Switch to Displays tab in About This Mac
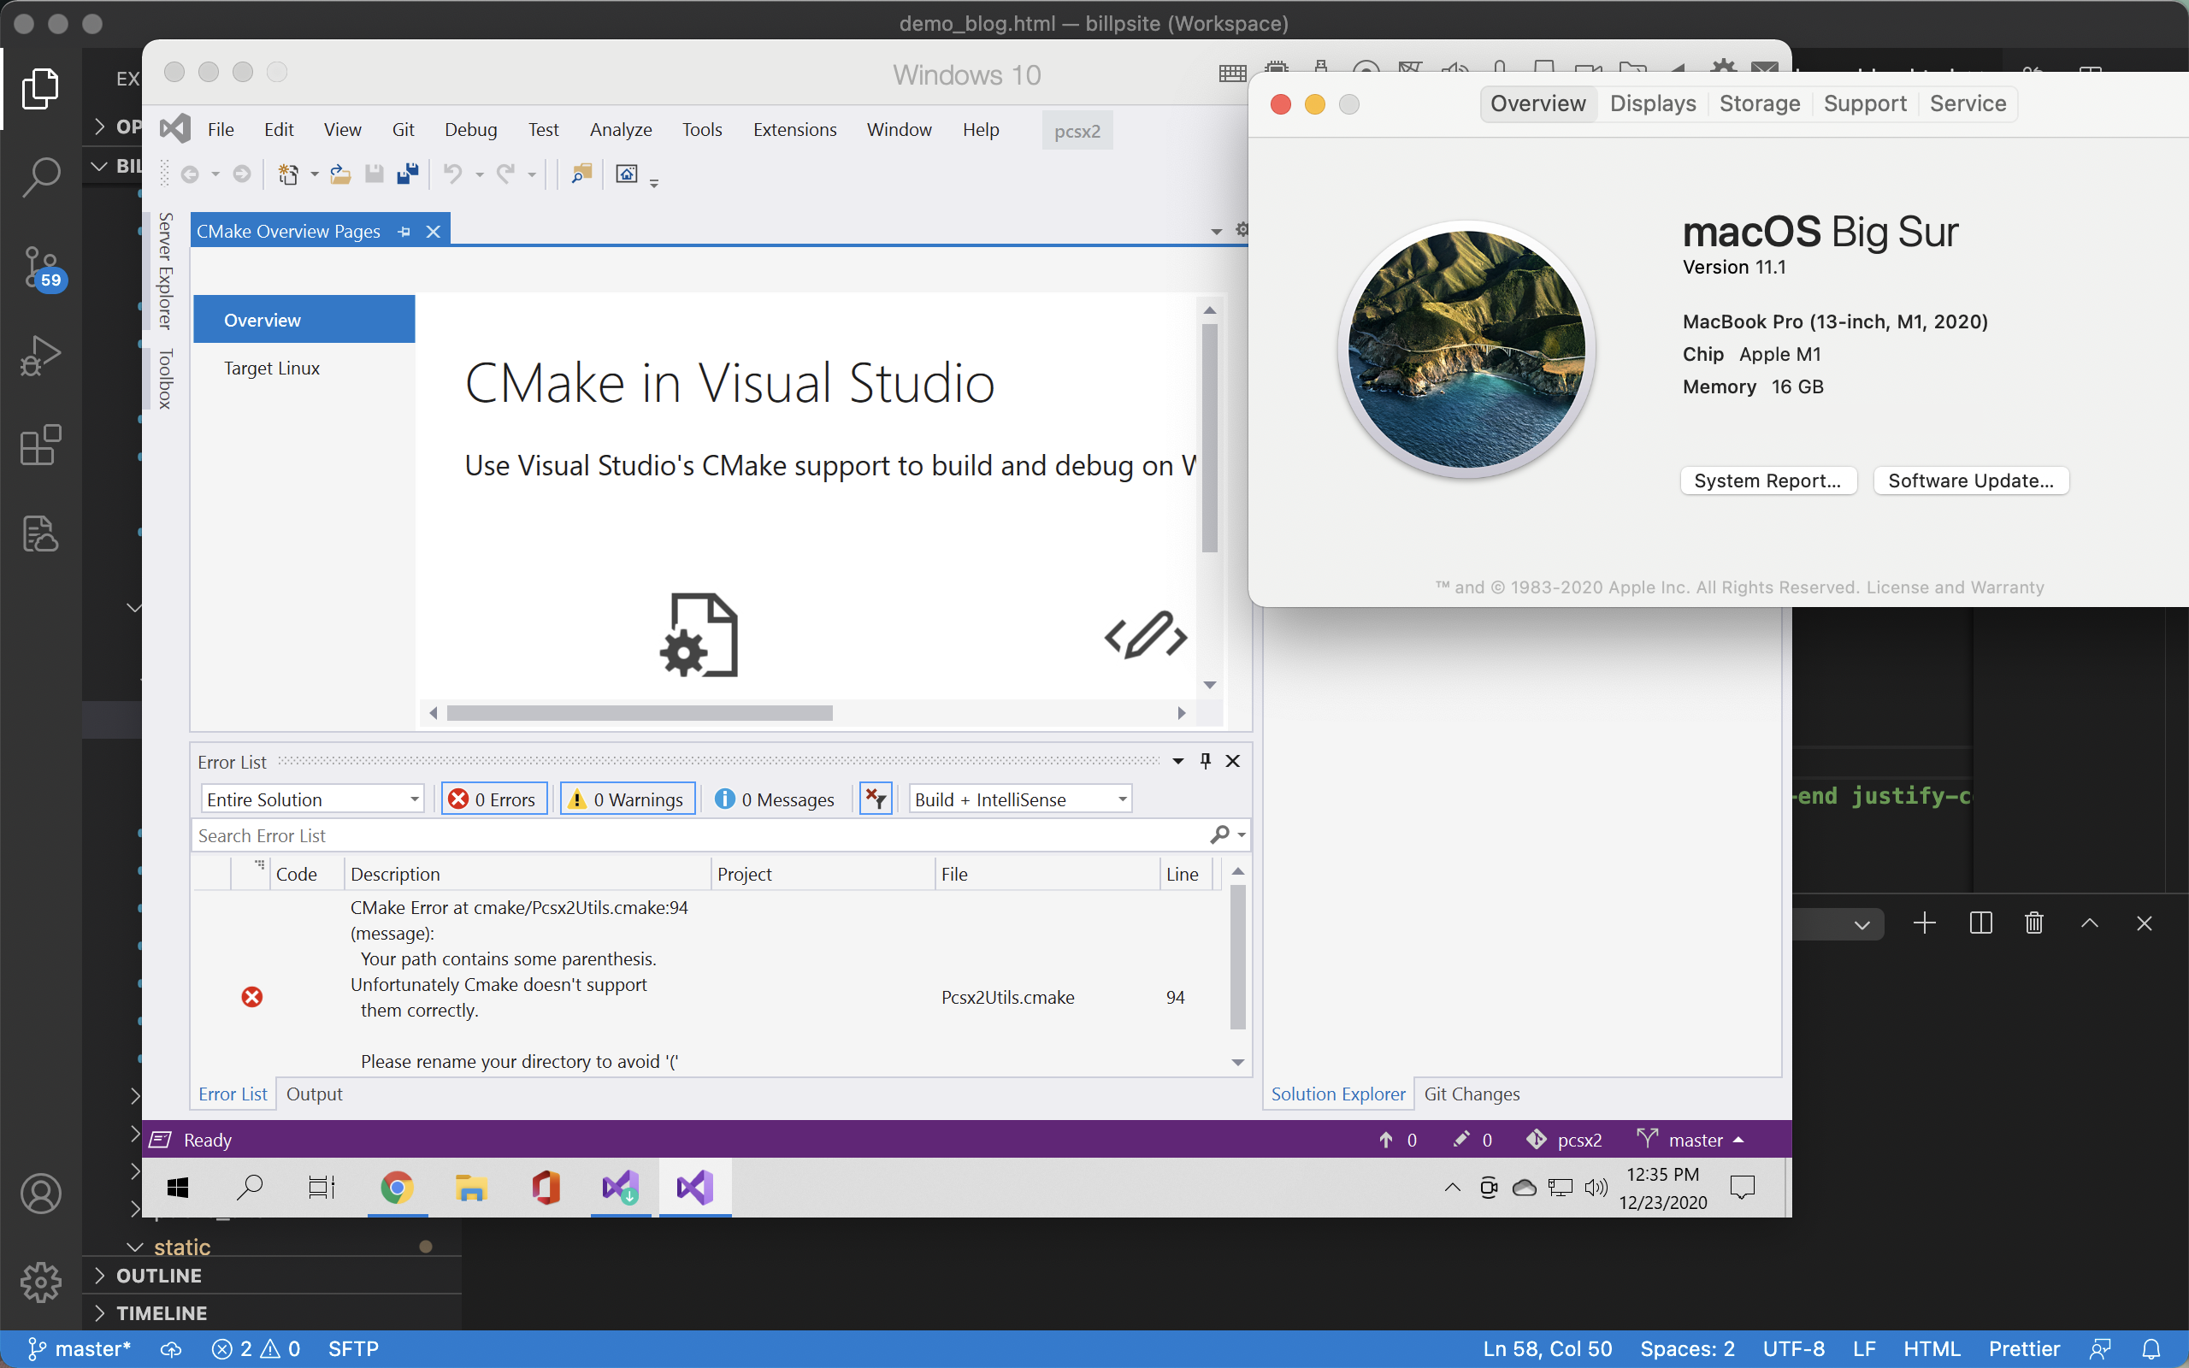This screenshot has height=1368, width=2189. [1653, 103]
